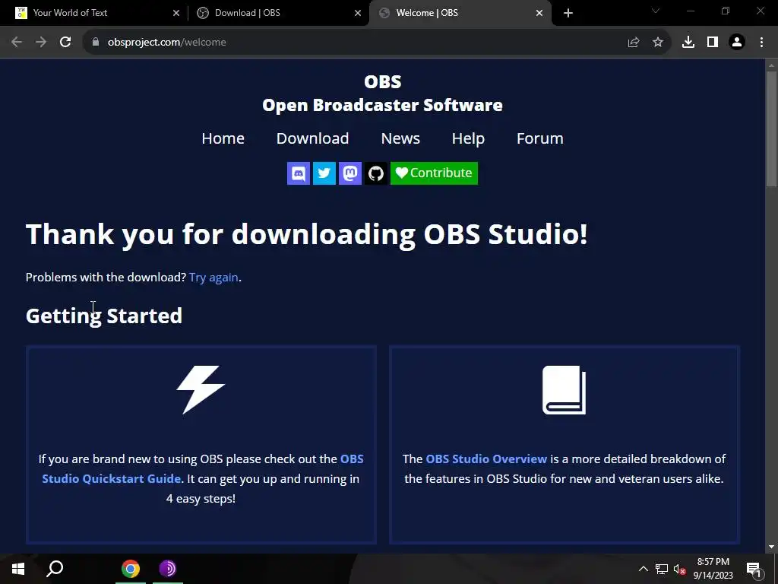Show hidden system tray icons

(x=643, y=569)
